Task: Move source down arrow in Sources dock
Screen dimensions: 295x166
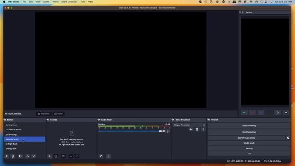Action: (77, 156)
